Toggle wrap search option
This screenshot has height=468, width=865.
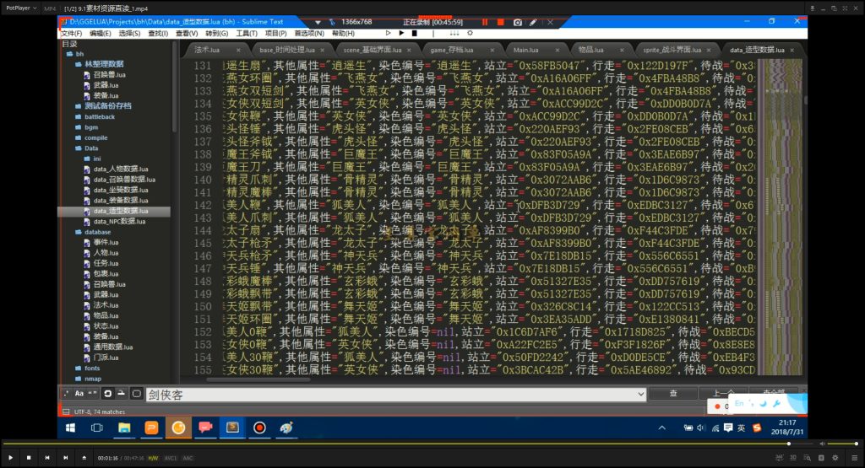coord(107,394)
